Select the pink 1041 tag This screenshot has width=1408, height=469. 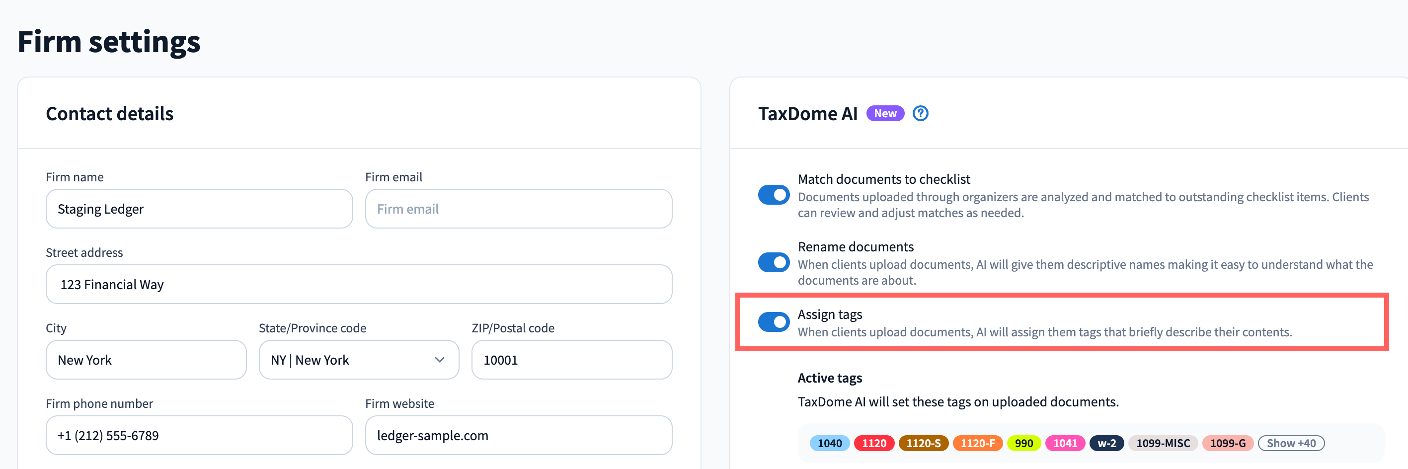click(1065, 443)
